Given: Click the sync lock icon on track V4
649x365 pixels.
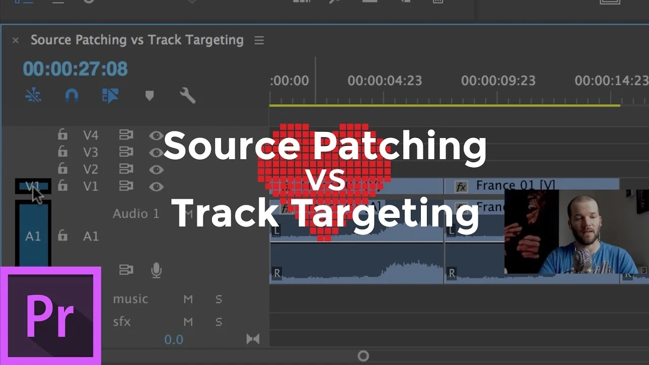Looking at the screenshot, I should point(126,134).
